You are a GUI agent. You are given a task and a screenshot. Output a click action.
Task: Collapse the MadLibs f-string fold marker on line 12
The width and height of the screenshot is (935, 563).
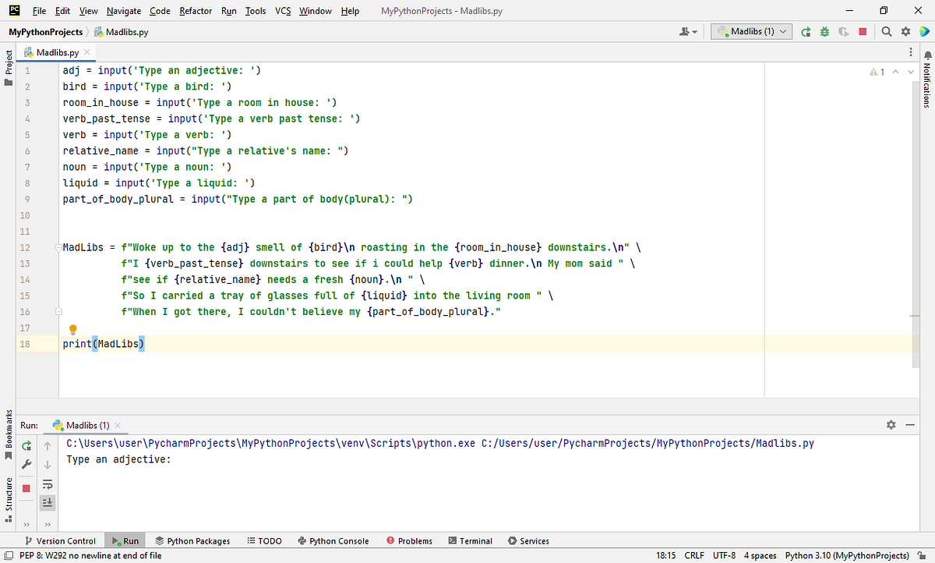point(58,247)
